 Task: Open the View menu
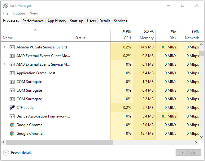pos(34,13)
